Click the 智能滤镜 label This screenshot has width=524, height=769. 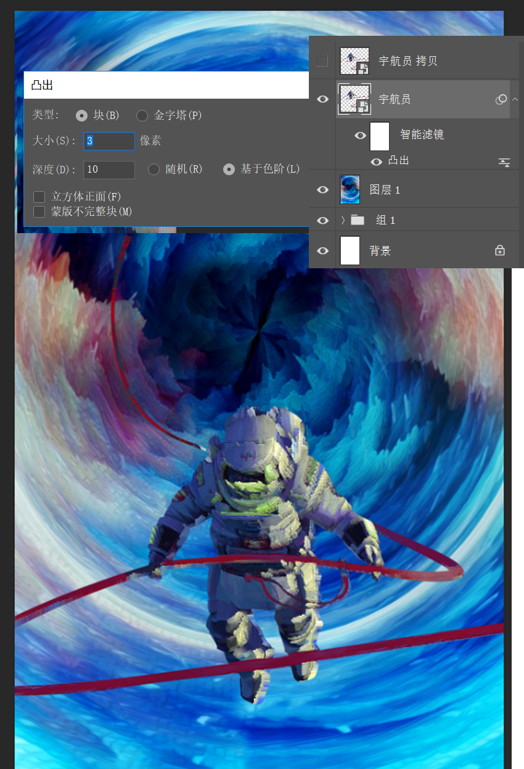pyautogui.click(x=422, y=134)
